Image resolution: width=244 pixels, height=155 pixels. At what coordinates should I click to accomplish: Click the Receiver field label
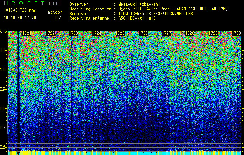[x=79, y=14]
